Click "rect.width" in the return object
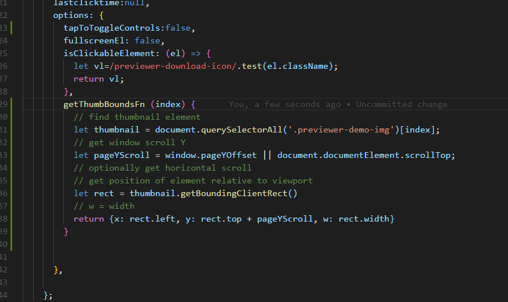 coord(364,219)
